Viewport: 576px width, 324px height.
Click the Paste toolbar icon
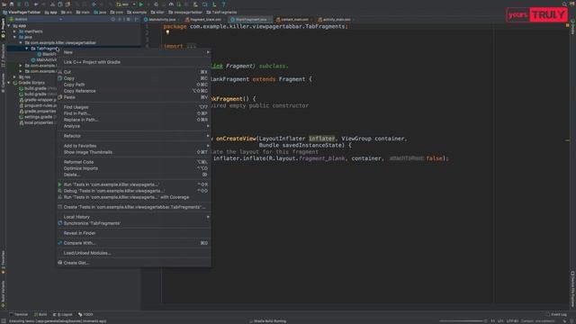click(x=68, y=4)
